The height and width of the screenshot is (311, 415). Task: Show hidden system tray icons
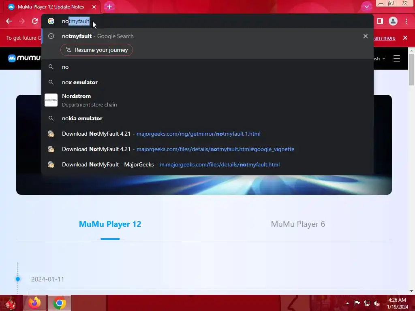click(347, 303)
